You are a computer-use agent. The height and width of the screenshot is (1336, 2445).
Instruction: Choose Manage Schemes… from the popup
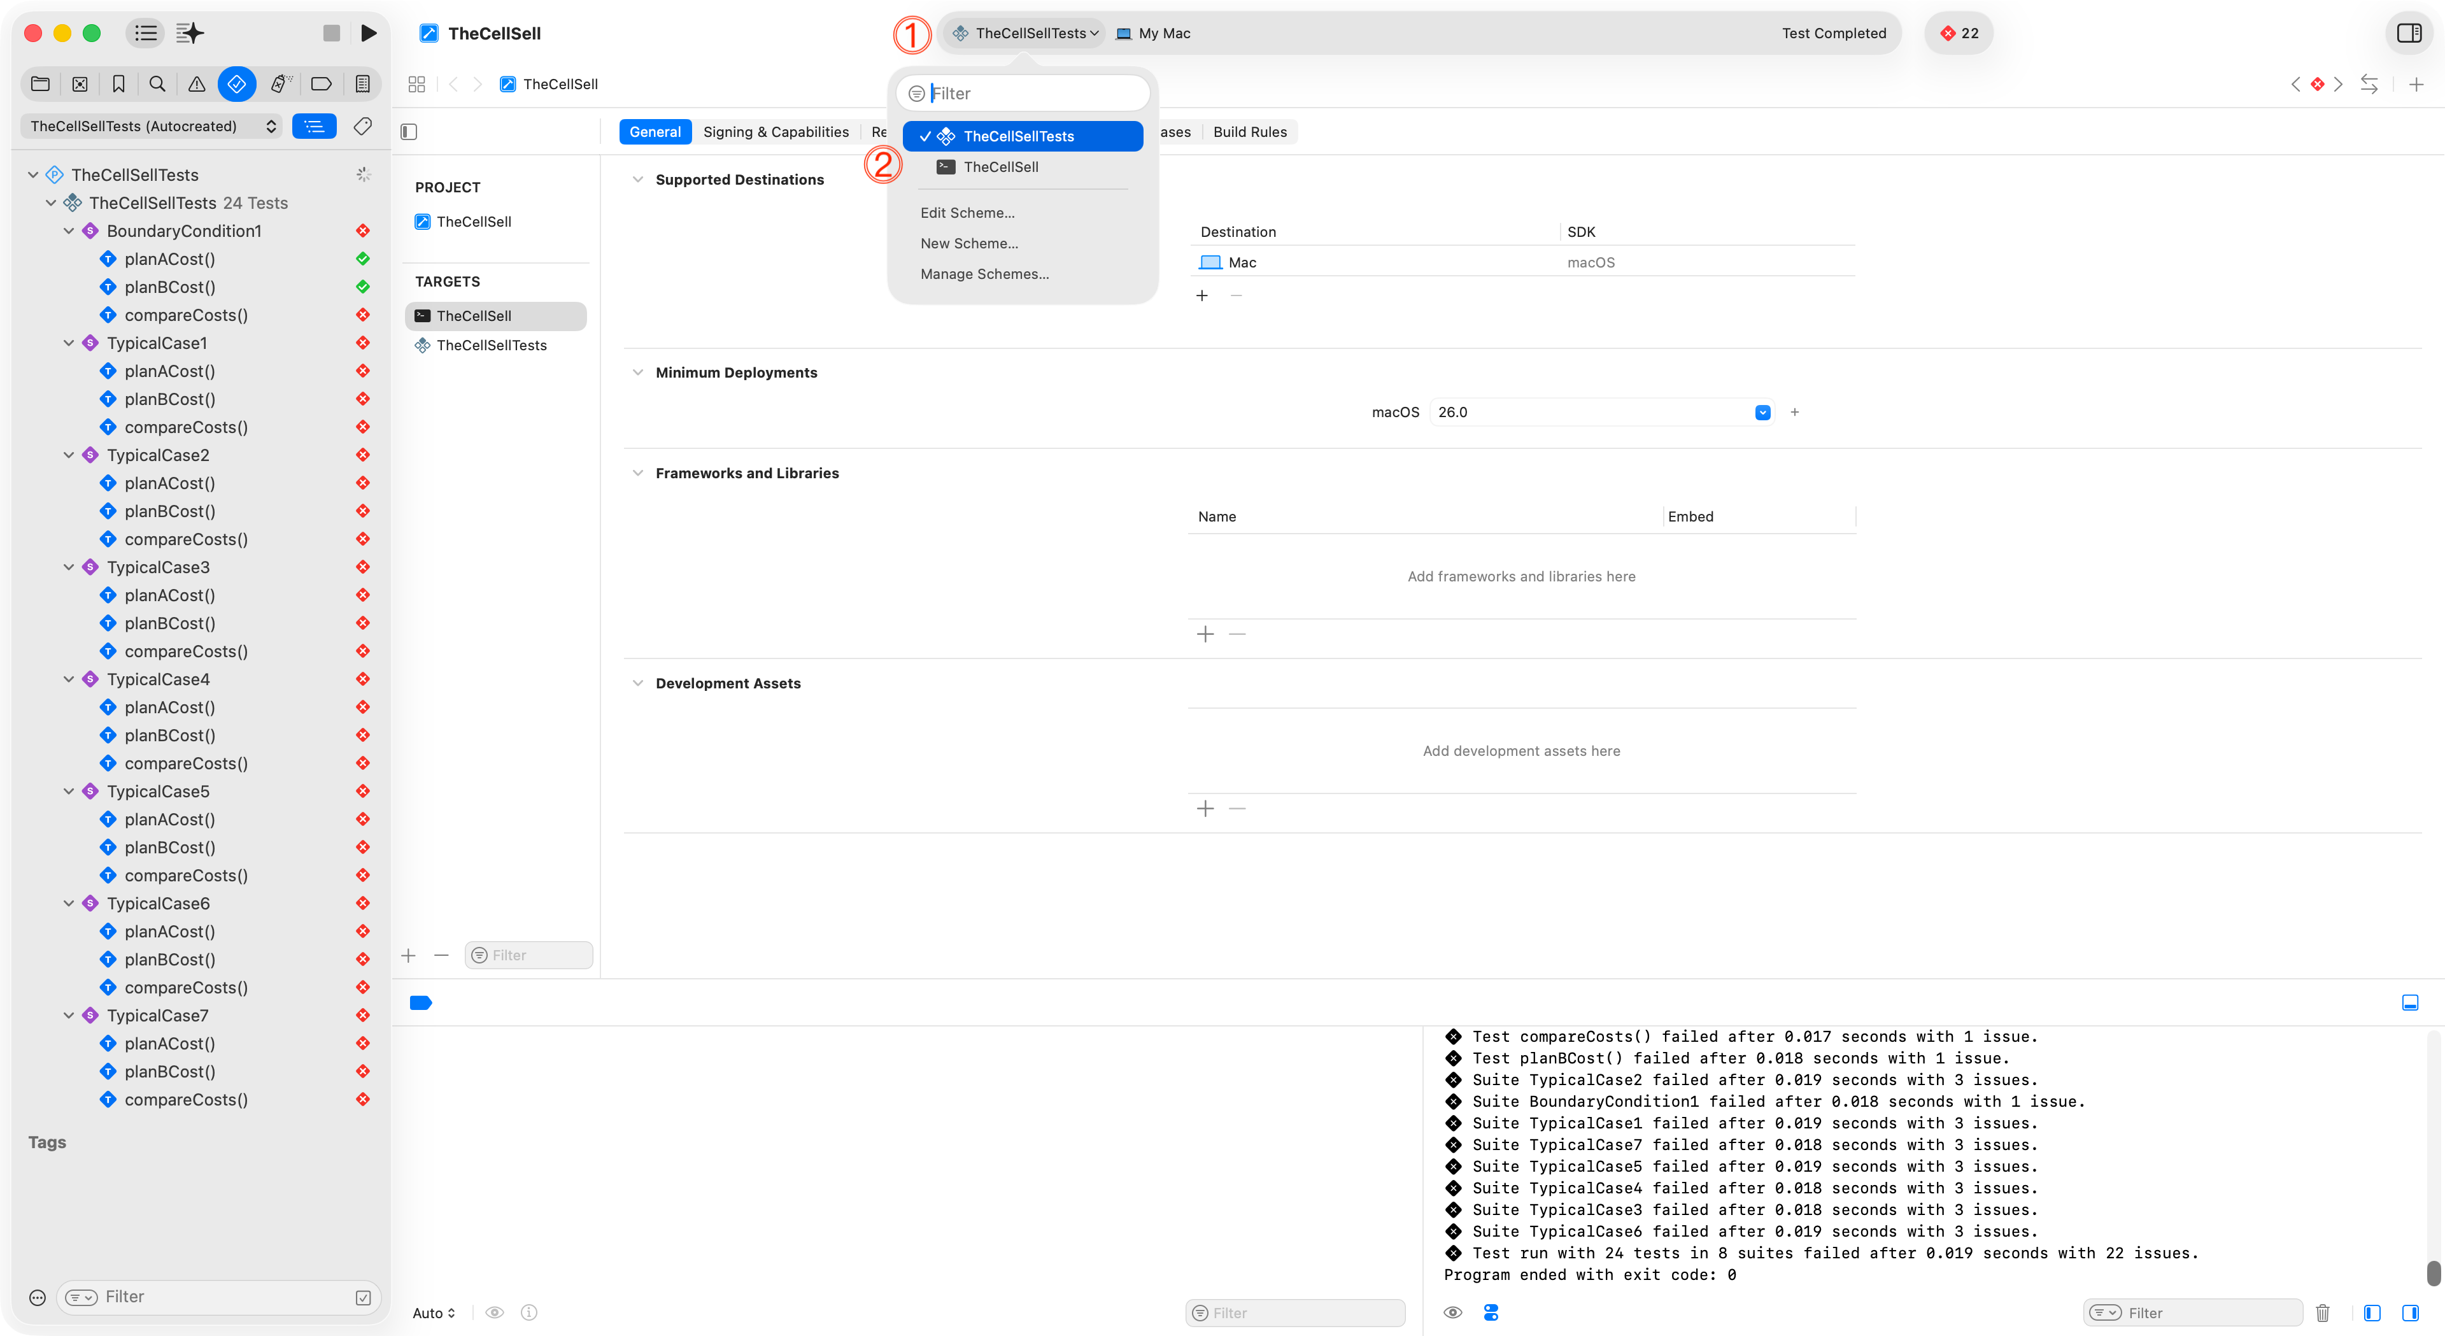(984, 273)
